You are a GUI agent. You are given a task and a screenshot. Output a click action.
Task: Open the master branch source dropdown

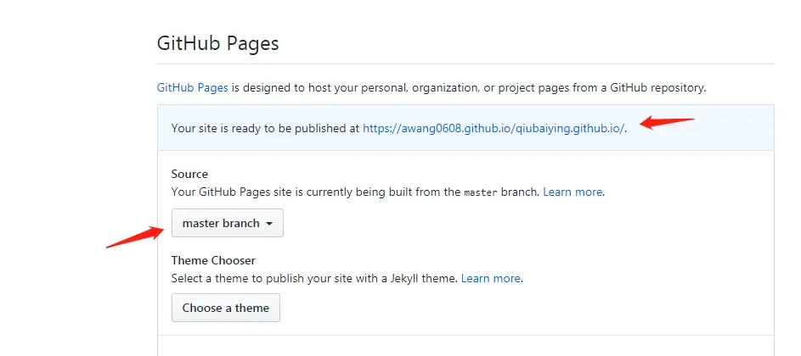(227, 224)
